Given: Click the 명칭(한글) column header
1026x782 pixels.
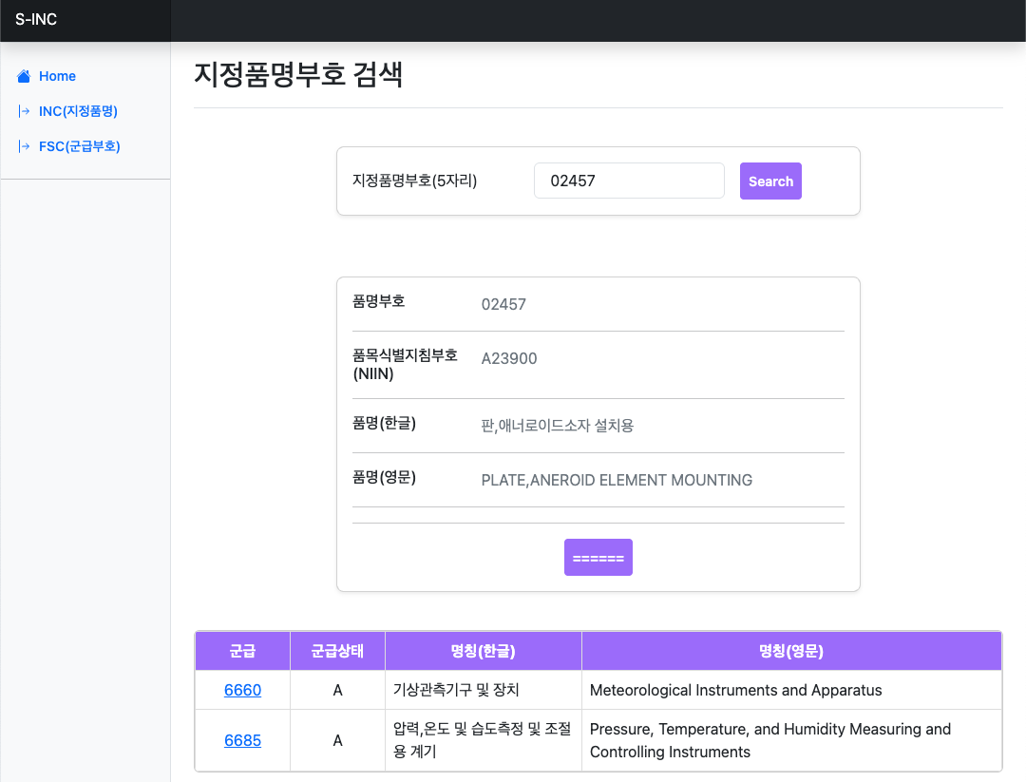Looking at the screenshot, I should (484, 651).
